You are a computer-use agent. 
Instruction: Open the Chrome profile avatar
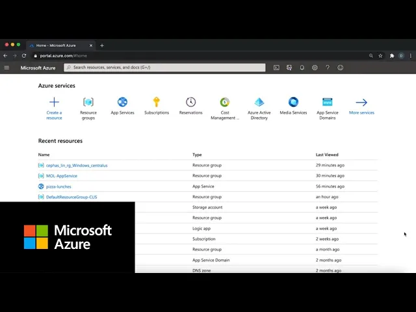tap(401, 56)
